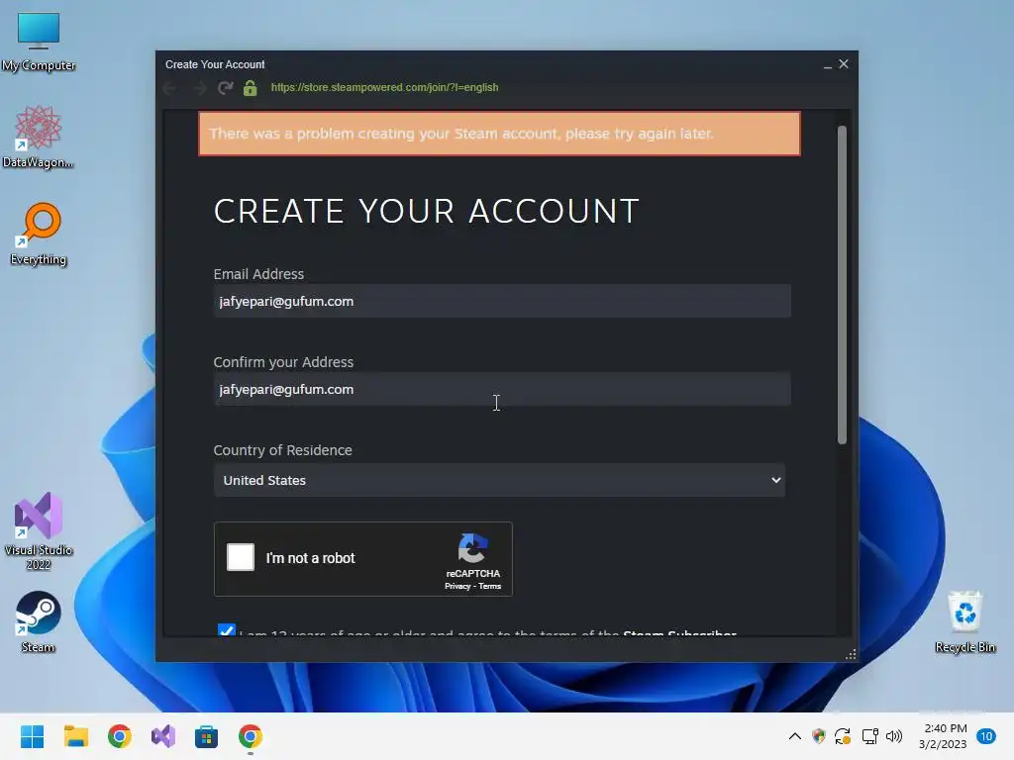
Task: Open the first Chrome taskbar icon
Action: click(120, 736)
